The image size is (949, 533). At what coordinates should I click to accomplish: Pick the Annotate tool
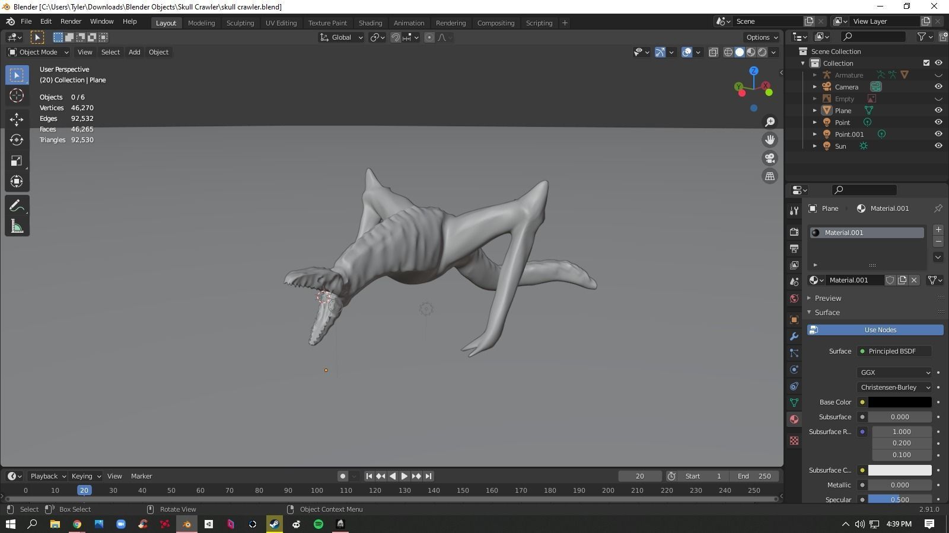17,204
